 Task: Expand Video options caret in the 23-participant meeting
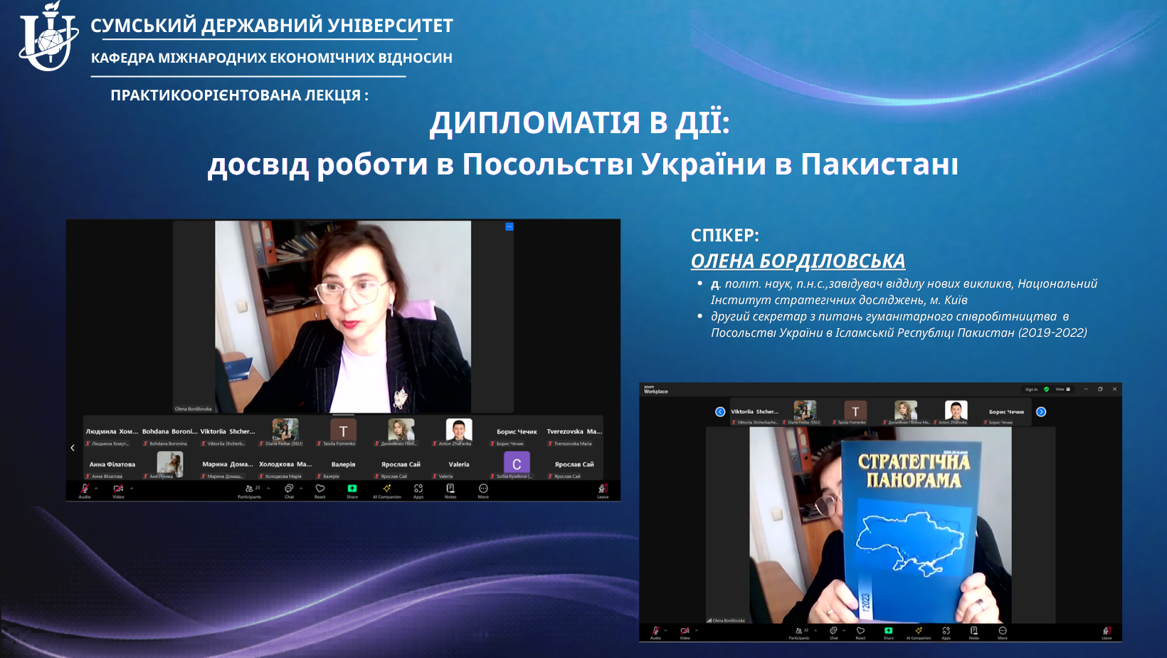pyautogui.click(x=132, y=489)
